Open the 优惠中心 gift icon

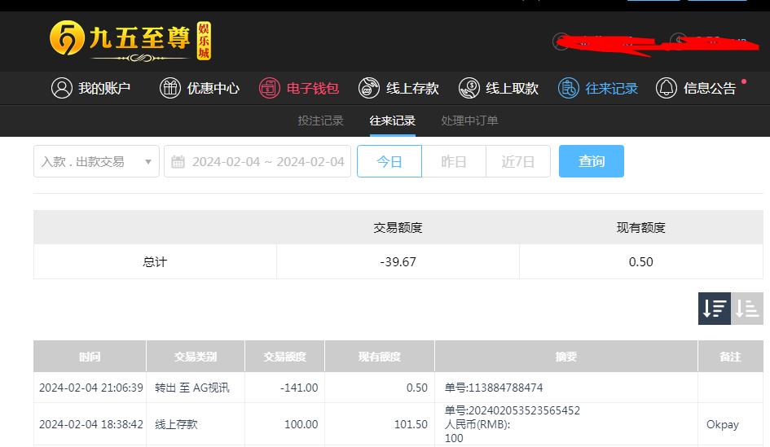coord(170,88)
